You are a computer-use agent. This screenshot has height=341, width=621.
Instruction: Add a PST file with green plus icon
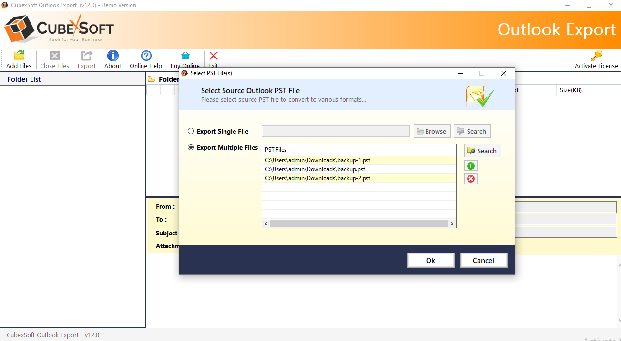point(471,166)
